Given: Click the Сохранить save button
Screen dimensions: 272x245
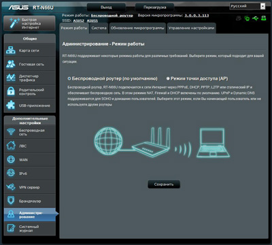Looking at the screenshot, I should point(164,184).
